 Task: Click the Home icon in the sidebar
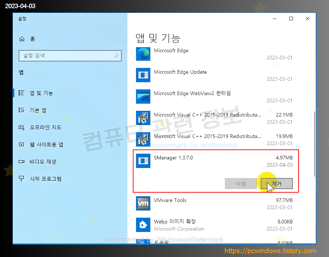coord(22,39)
